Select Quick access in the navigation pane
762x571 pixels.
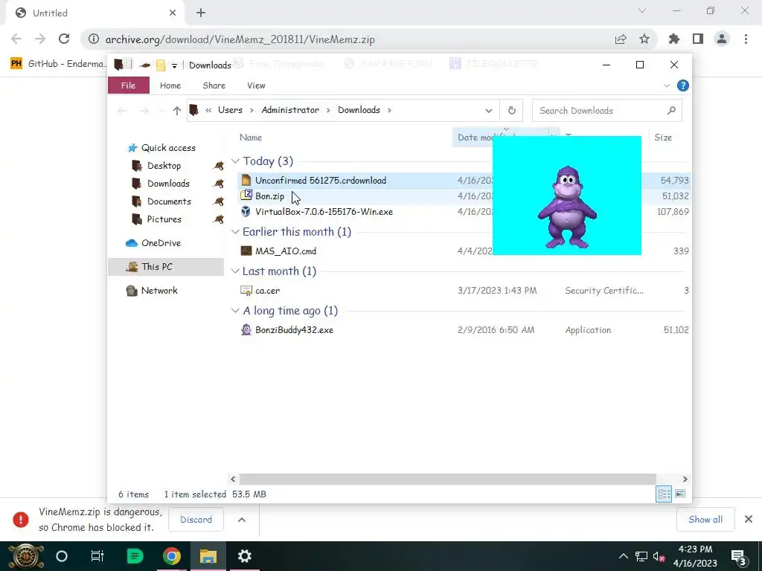click(x=161, y=148)
